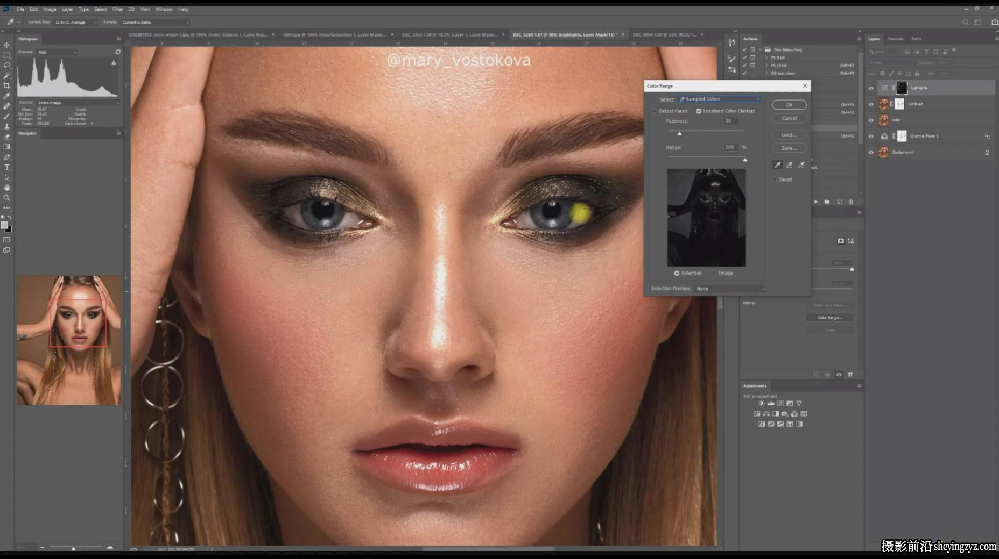Switch to the Channels tab

click(896, 39)
